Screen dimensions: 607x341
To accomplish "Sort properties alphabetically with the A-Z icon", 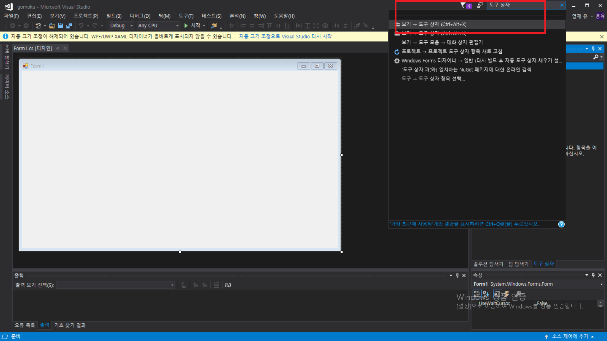I will click(486, 293).
